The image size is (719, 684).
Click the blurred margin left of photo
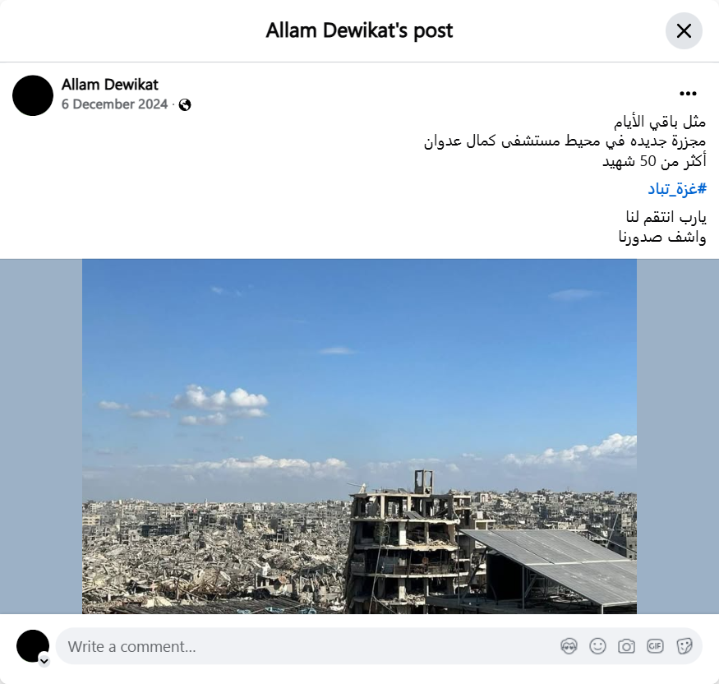coord(41,437)
